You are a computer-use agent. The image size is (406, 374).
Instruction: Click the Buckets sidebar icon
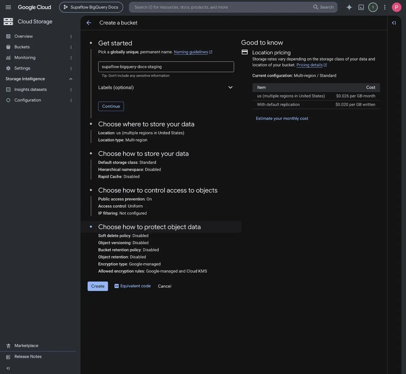(x=8, y=47)
